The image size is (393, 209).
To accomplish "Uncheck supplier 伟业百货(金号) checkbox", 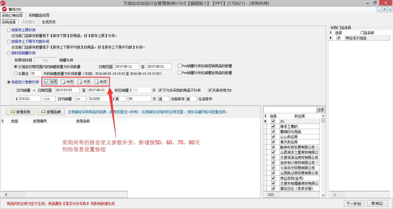I will 273,178.
